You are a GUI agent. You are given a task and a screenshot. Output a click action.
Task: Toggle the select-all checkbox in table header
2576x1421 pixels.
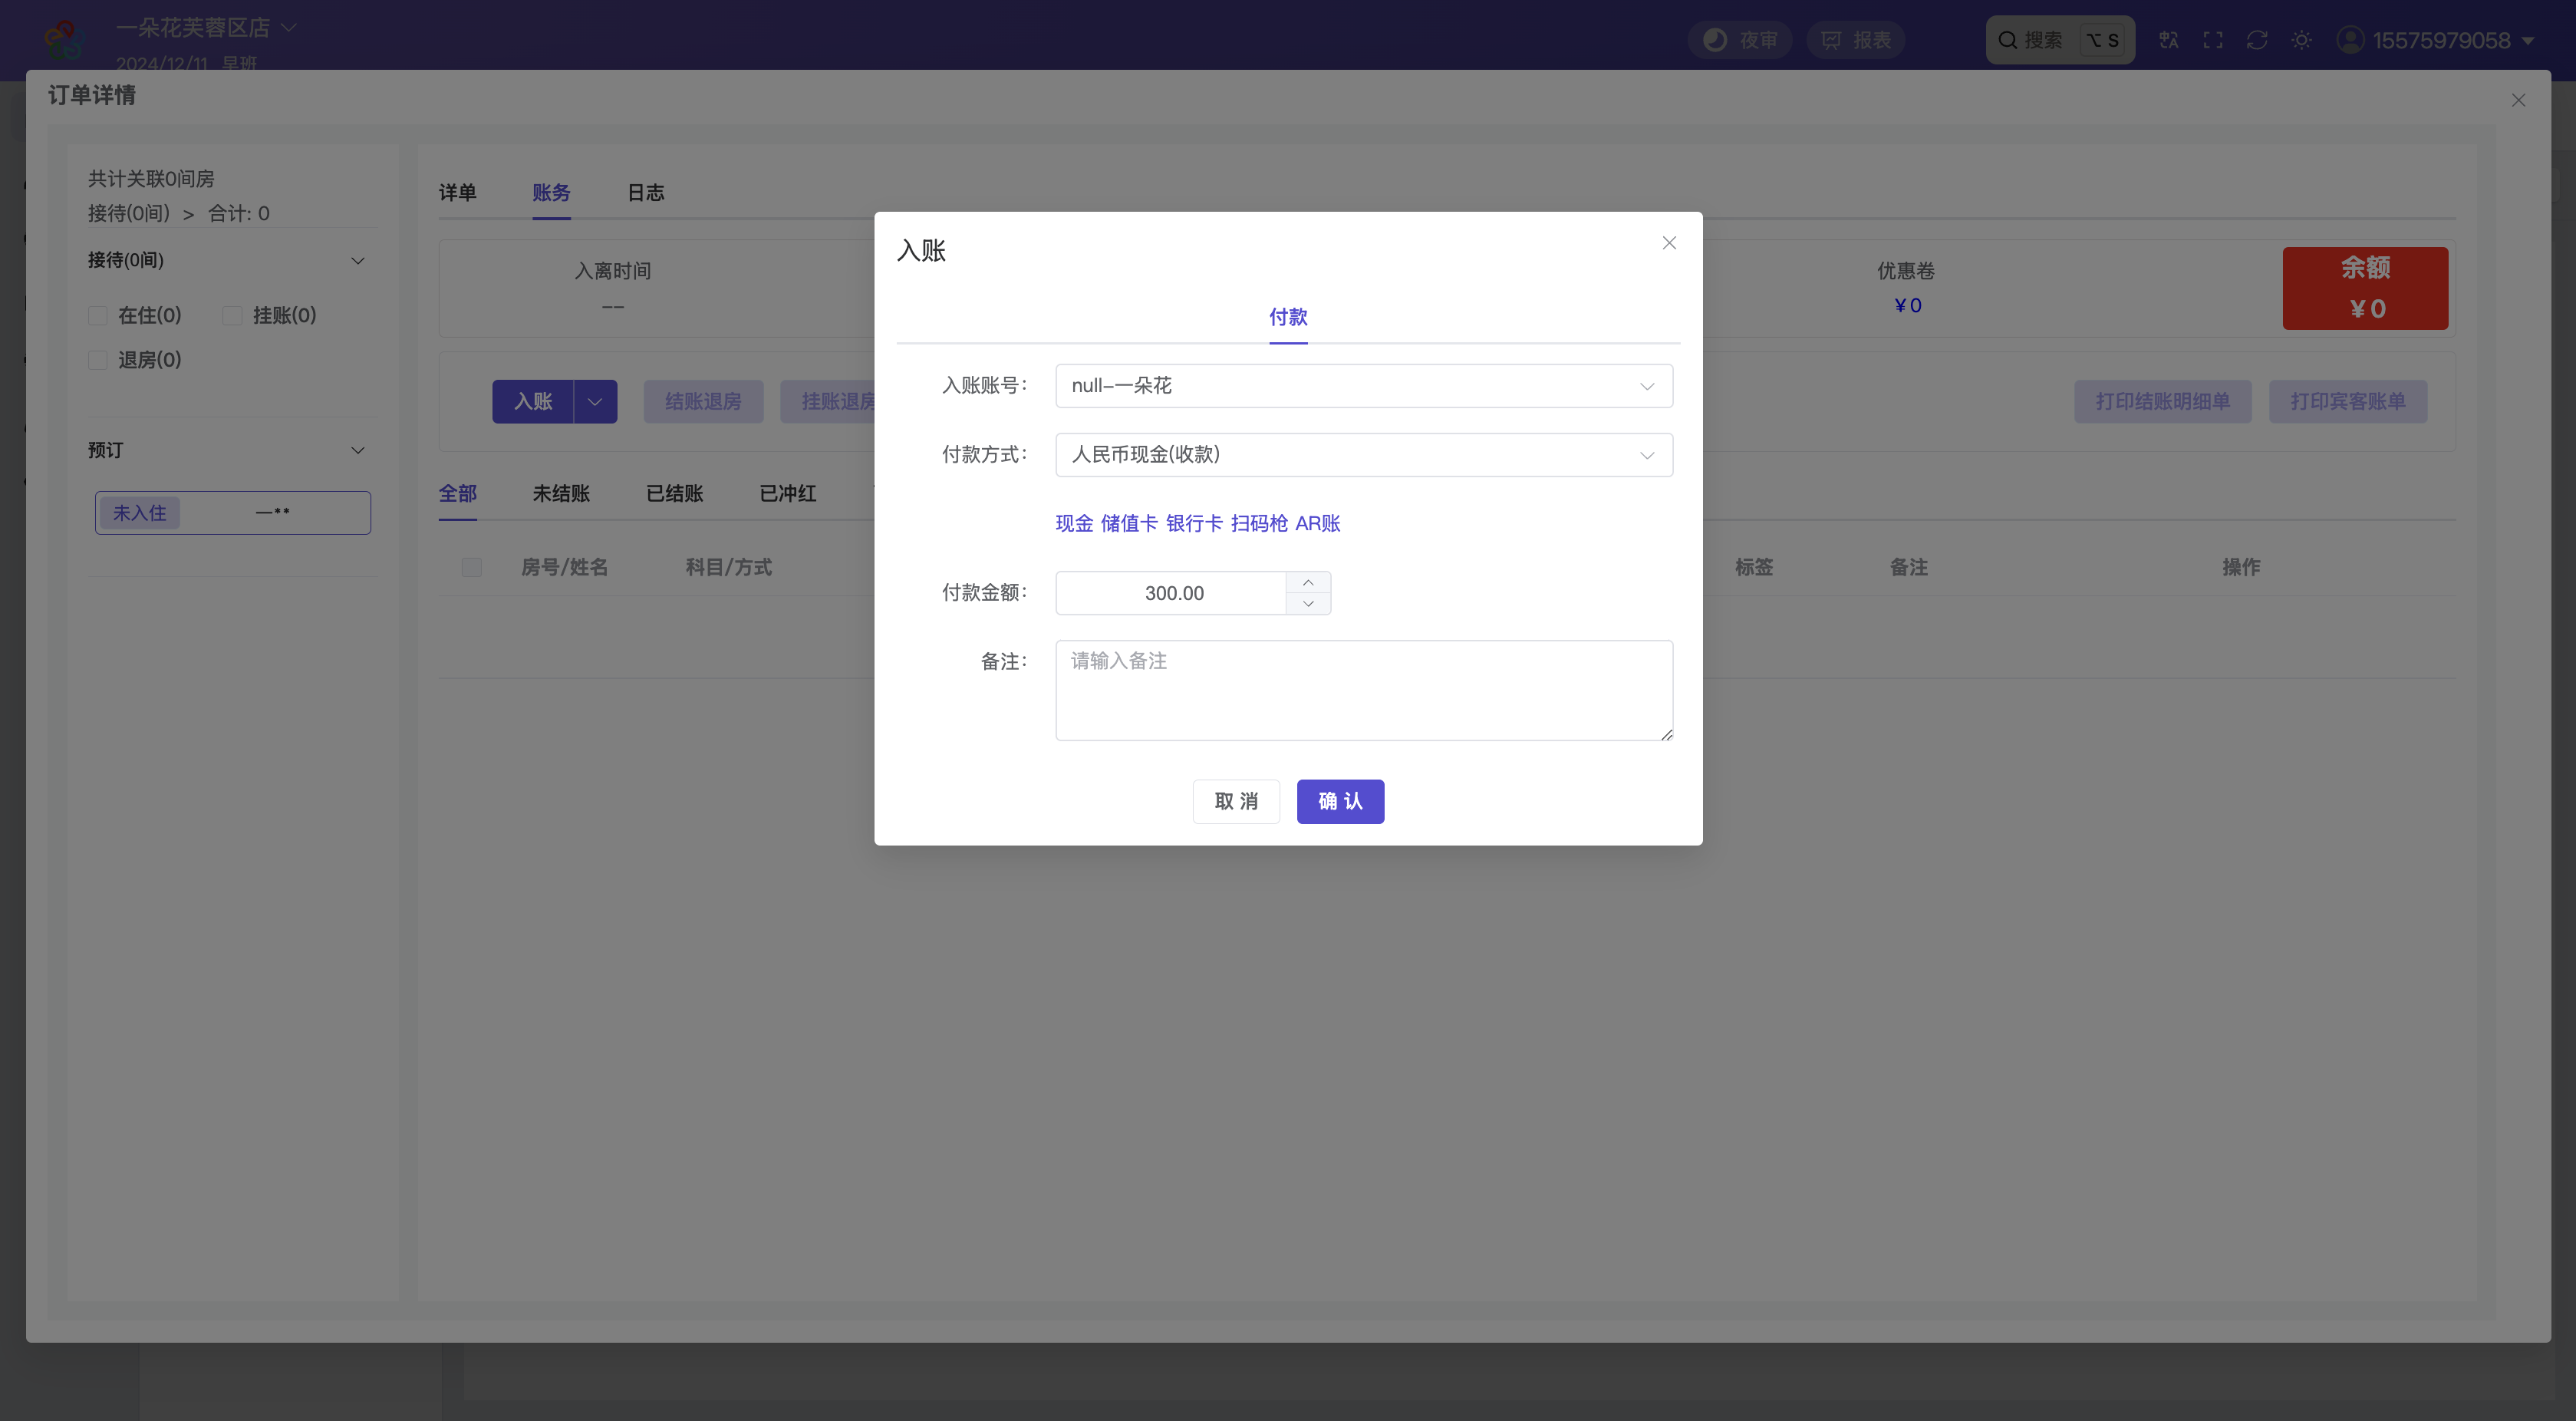pos(472,568)
